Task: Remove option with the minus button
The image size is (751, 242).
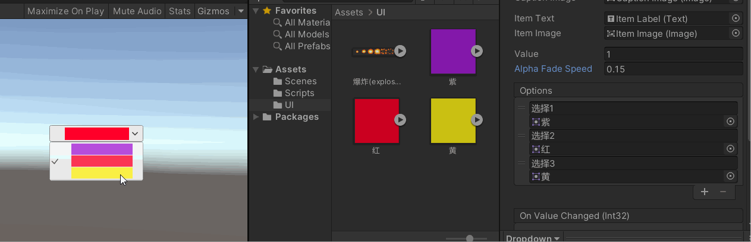Action: (723, 192)
